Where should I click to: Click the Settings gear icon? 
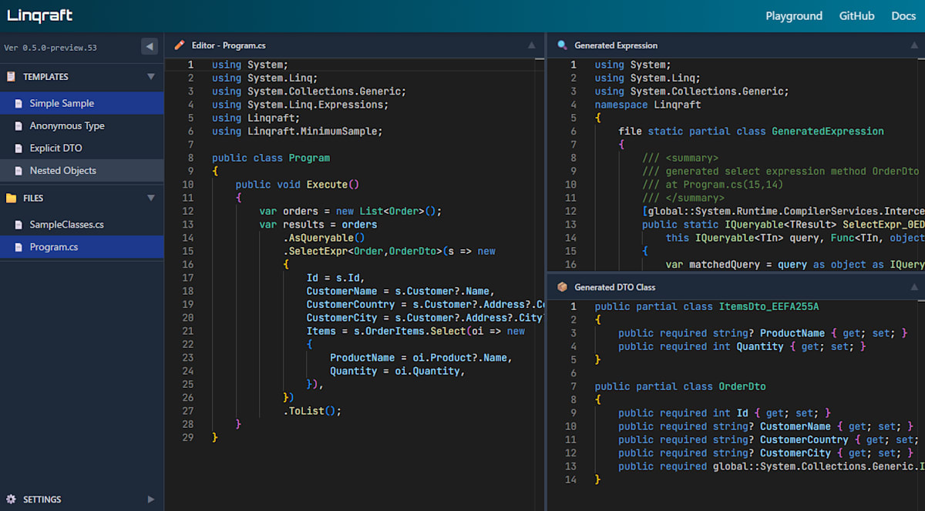tap(11, 499)
